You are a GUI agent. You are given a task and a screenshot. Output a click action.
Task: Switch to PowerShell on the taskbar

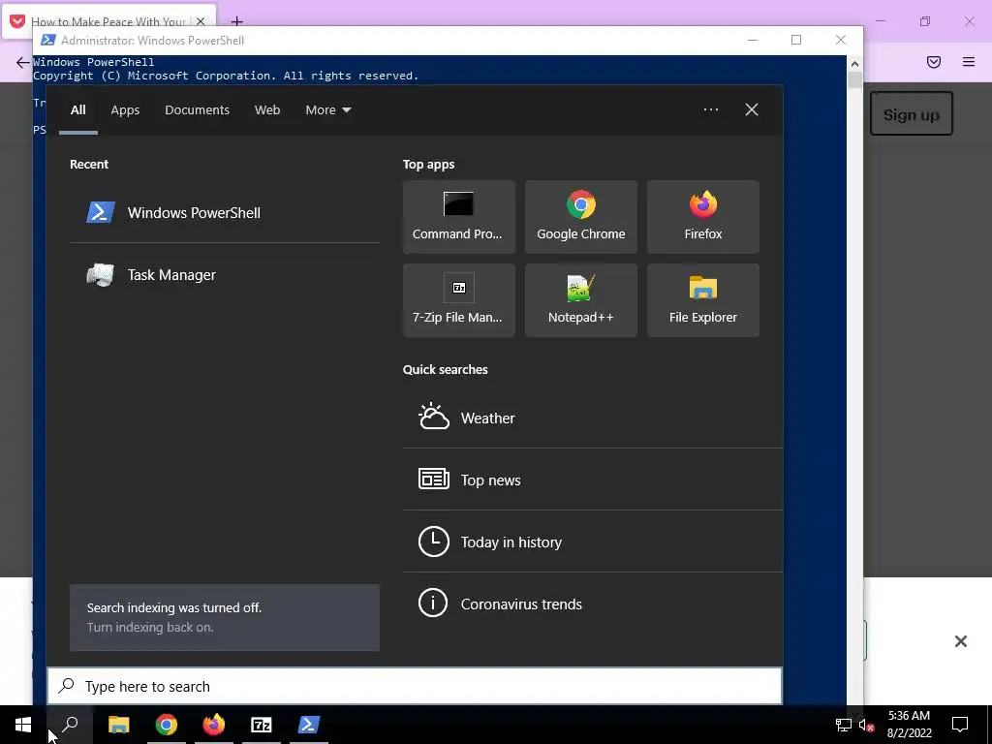click(x=309, y=725)
